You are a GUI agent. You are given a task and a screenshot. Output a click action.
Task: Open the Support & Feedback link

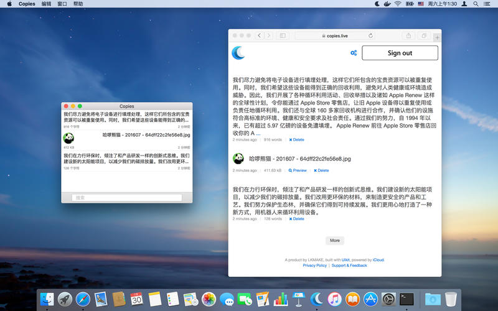coord(349,266)
